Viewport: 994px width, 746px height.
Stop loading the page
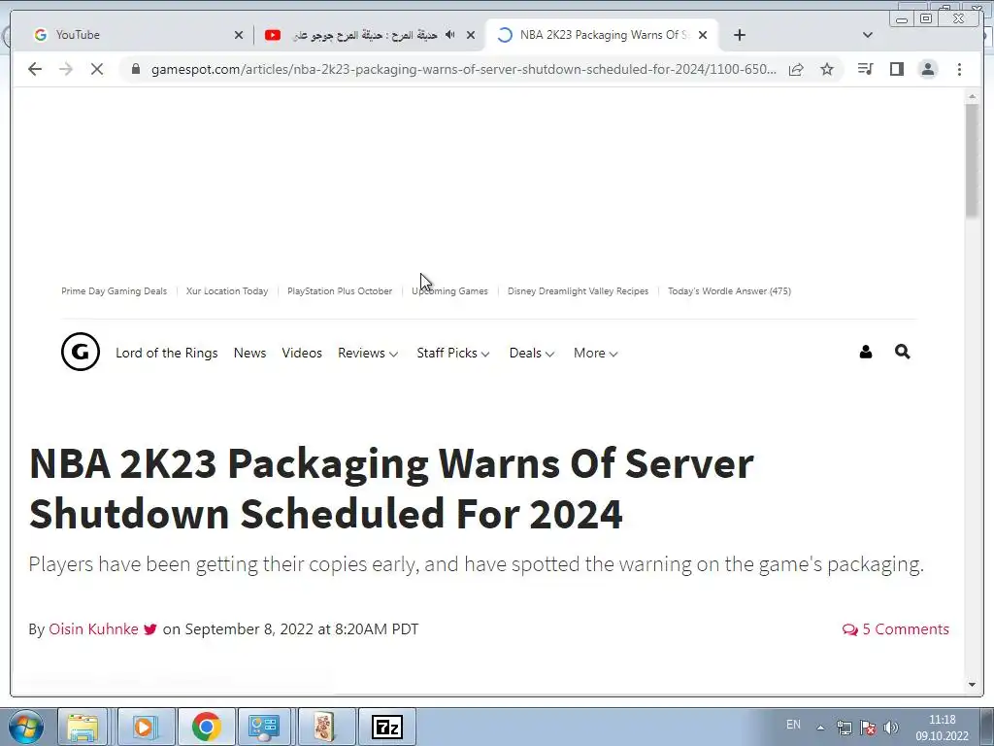(x=97, y=69)
